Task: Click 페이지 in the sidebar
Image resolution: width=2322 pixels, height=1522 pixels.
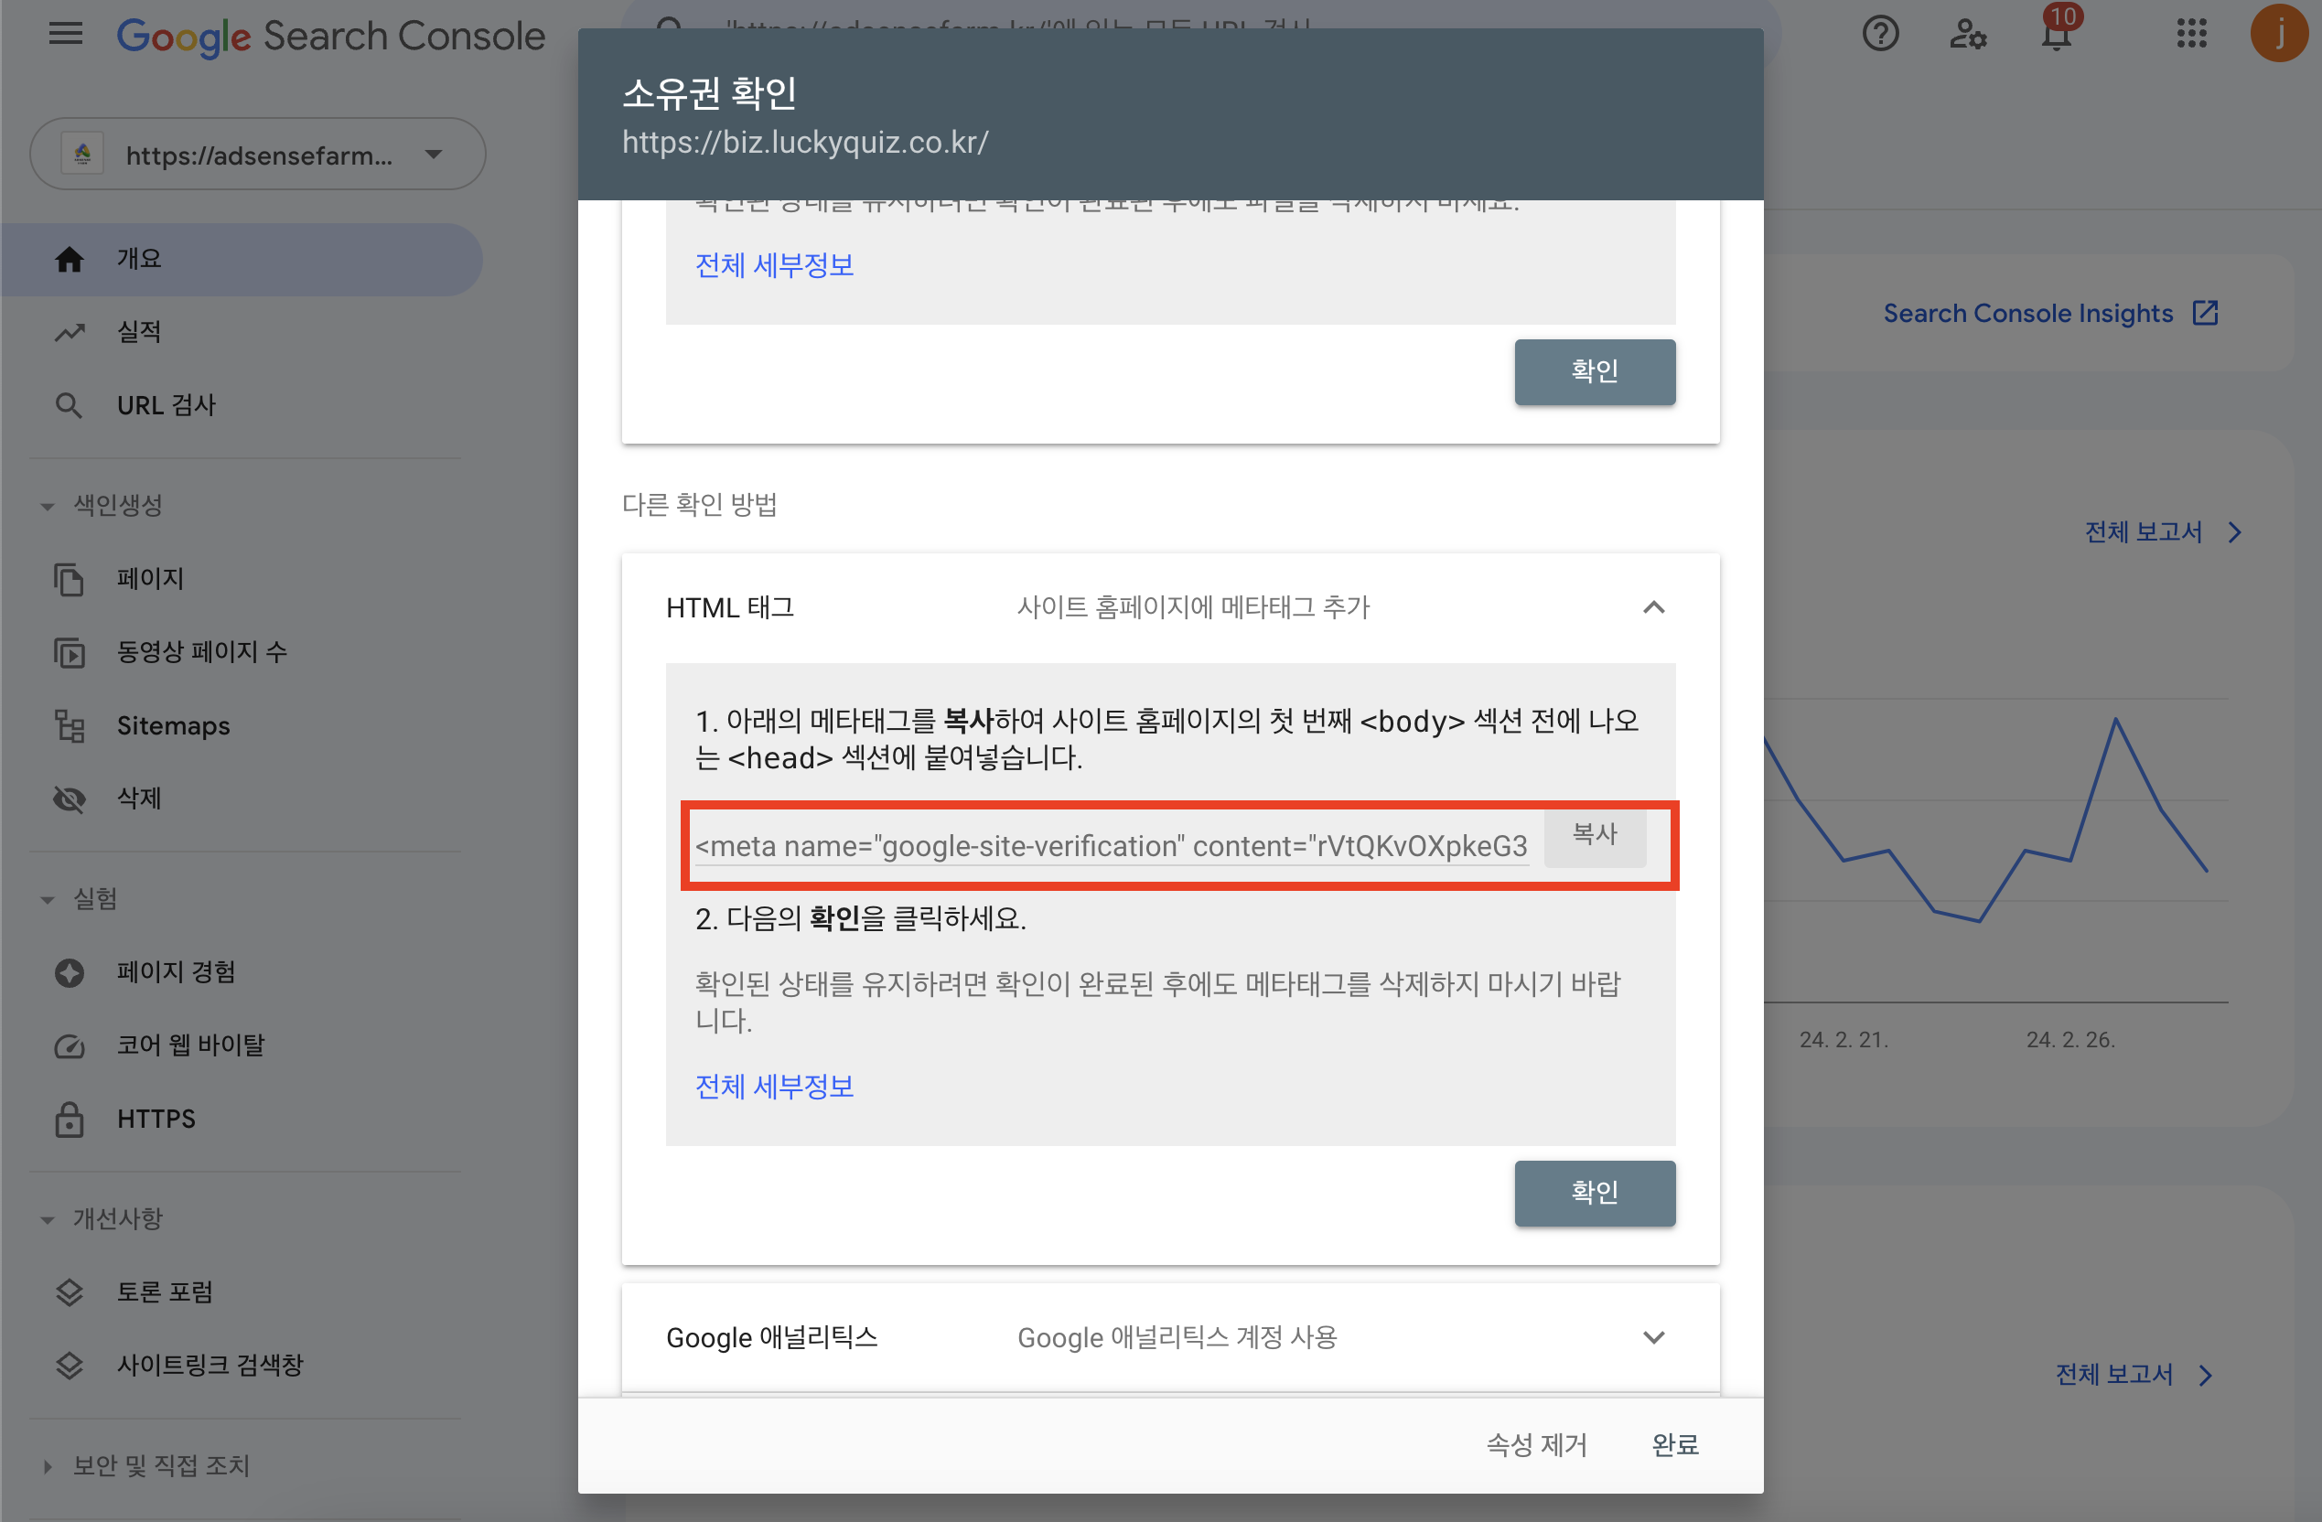Action: point(242,580)
